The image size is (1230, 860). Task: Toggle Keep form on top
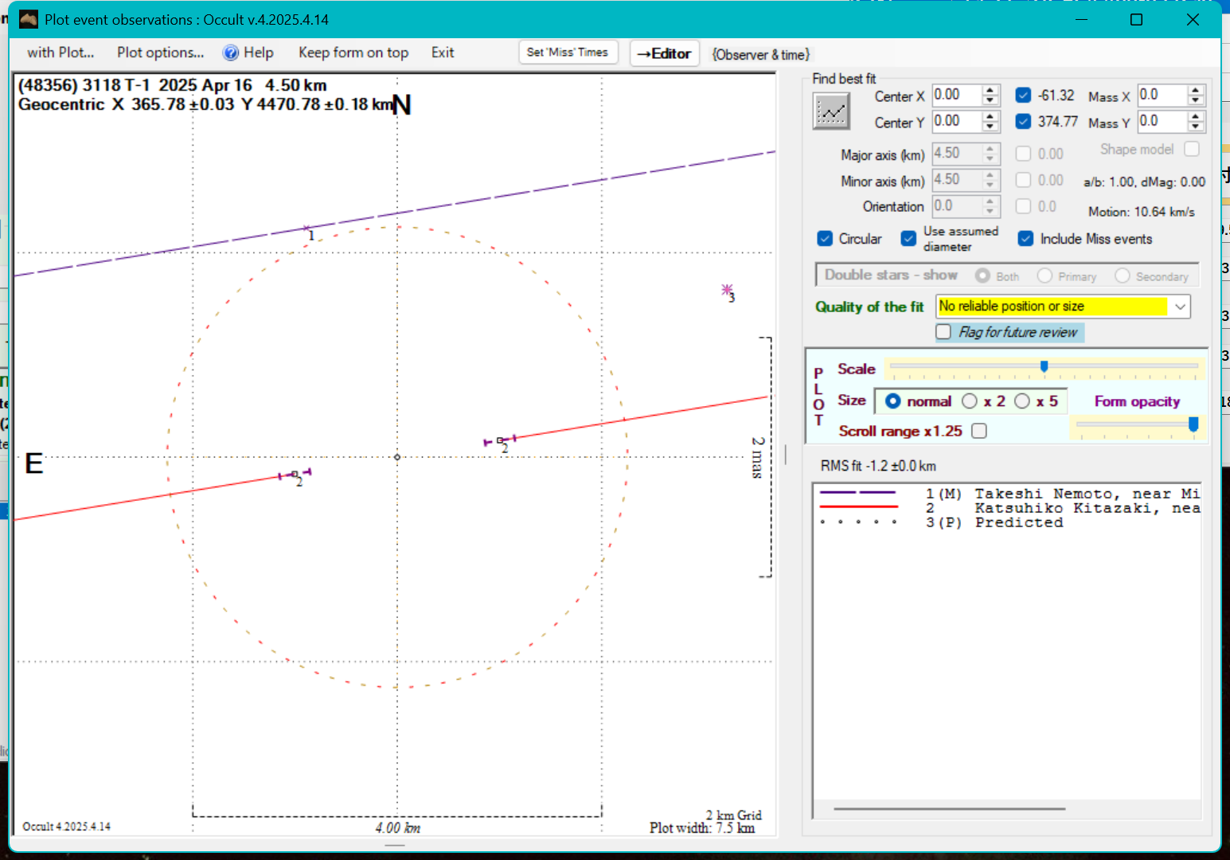(x=353, y=53)
